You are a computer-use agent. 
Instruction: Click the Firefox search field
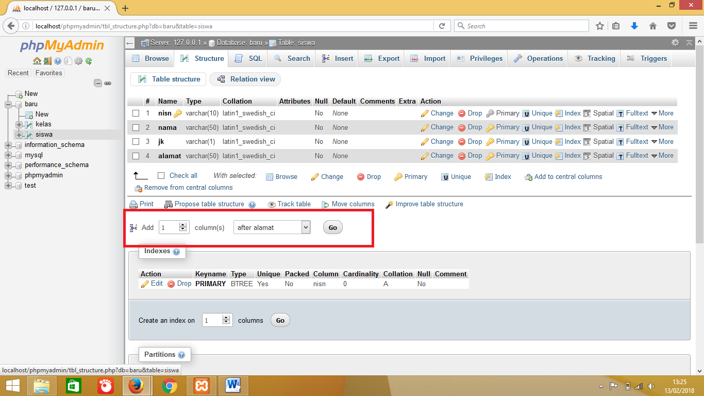(521, 25)
